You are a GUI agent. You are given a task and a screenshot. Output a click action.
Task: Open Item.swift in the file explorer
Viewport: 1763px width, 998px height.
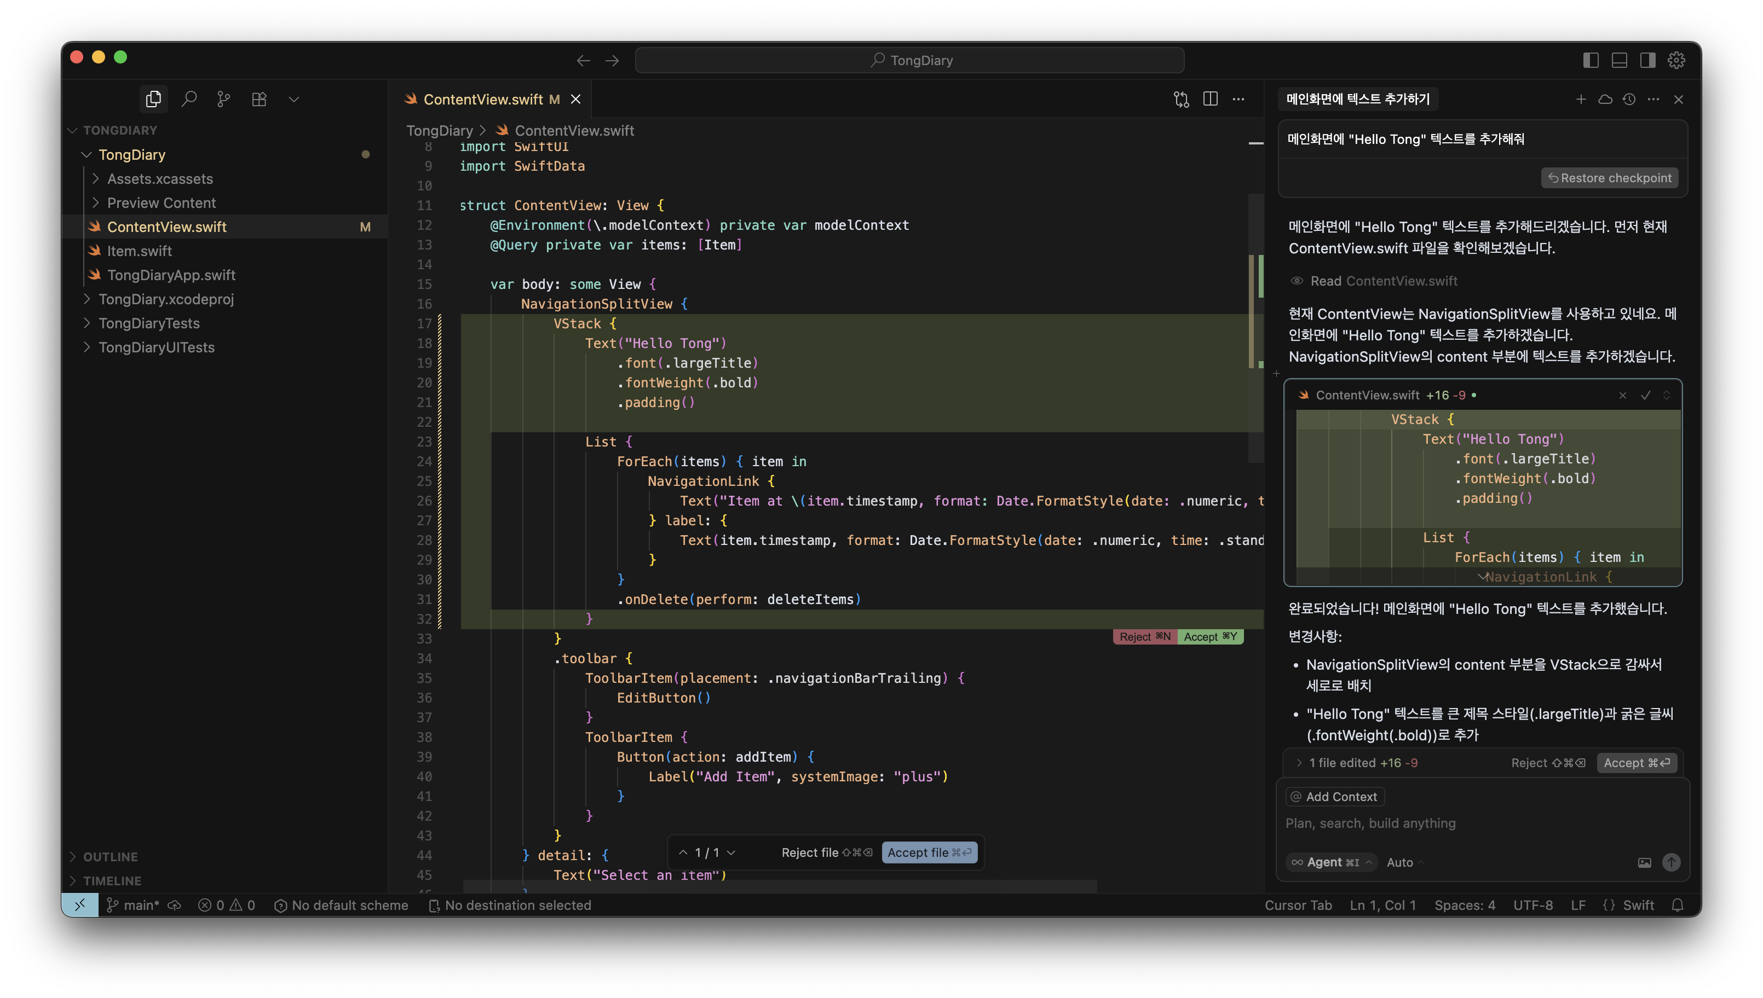click(139, 251)
